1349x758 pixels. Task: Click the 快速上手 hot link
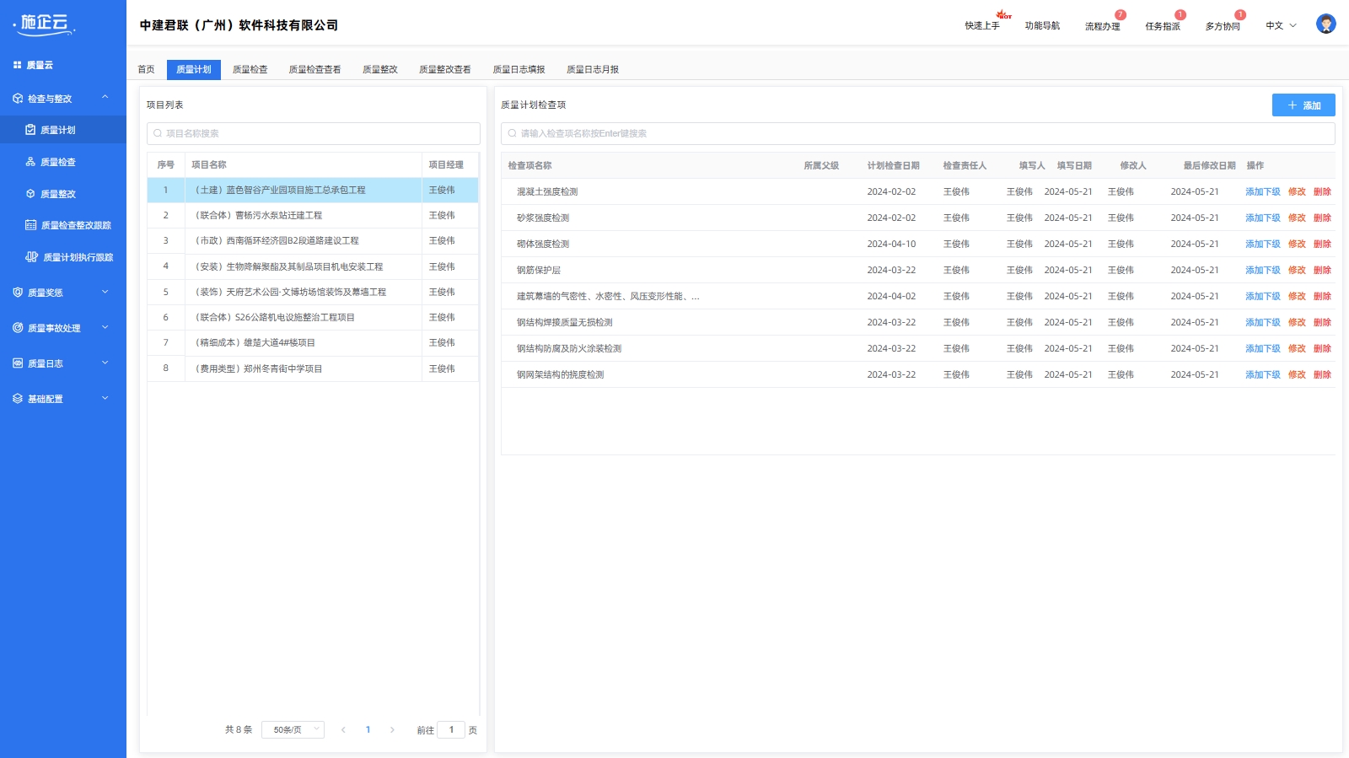click(x=982, y=25)
